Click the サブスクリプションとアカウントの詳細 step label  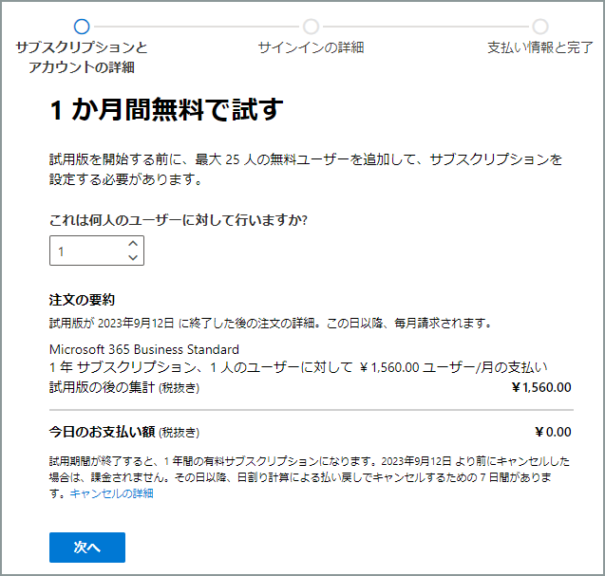coord(82,58)
